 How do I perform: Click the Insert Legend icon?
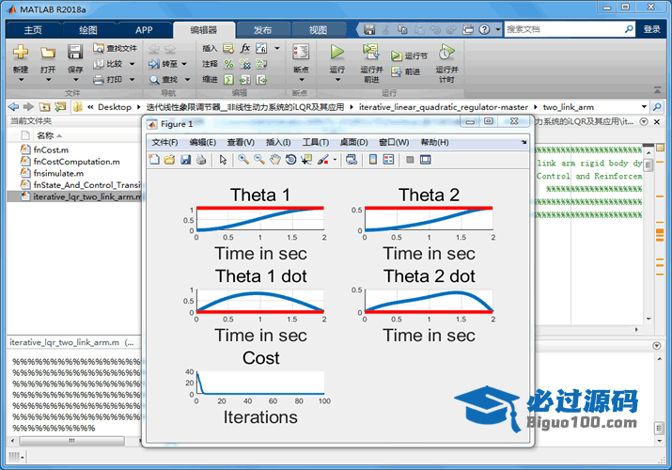(388, 160)
